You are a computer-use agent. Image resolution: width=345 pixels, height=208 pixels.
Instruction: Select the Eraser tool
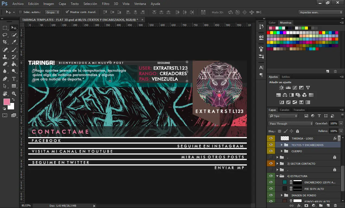[5, 64]
